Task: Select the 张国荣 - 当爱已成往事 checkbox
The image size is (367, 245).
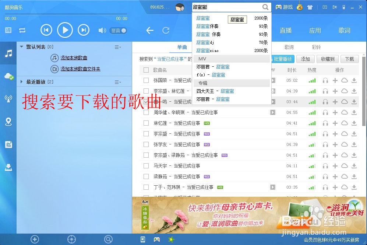Action: (146, 80)
